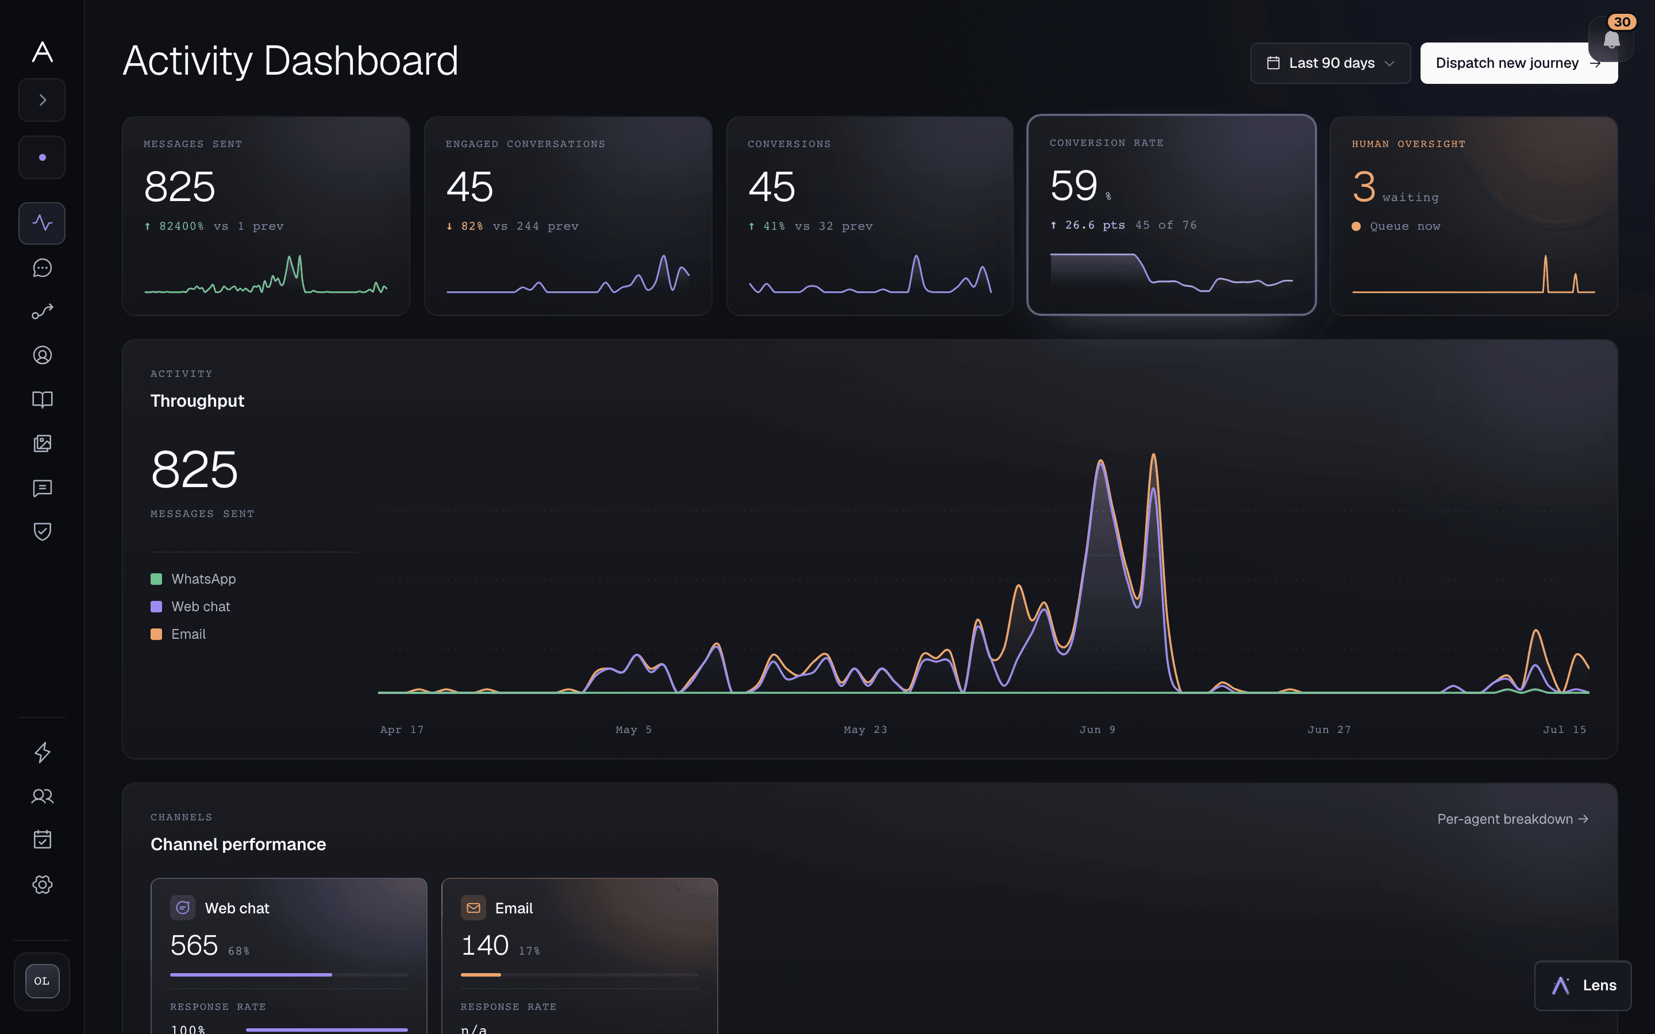Toggle the WhatsApp legend series
This screenshot has width=1655, height=1034.
[x=193, y=578]
